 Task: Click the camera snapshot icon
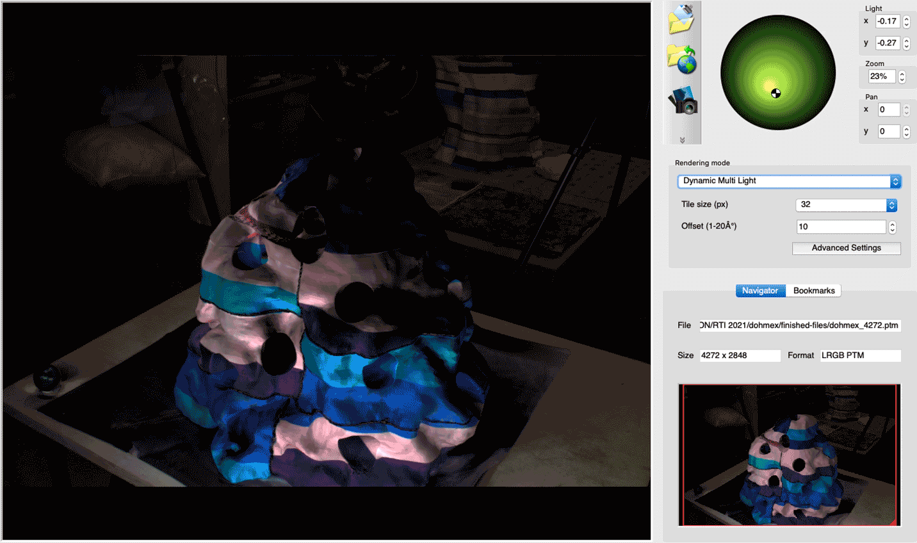tap(683, 101)
